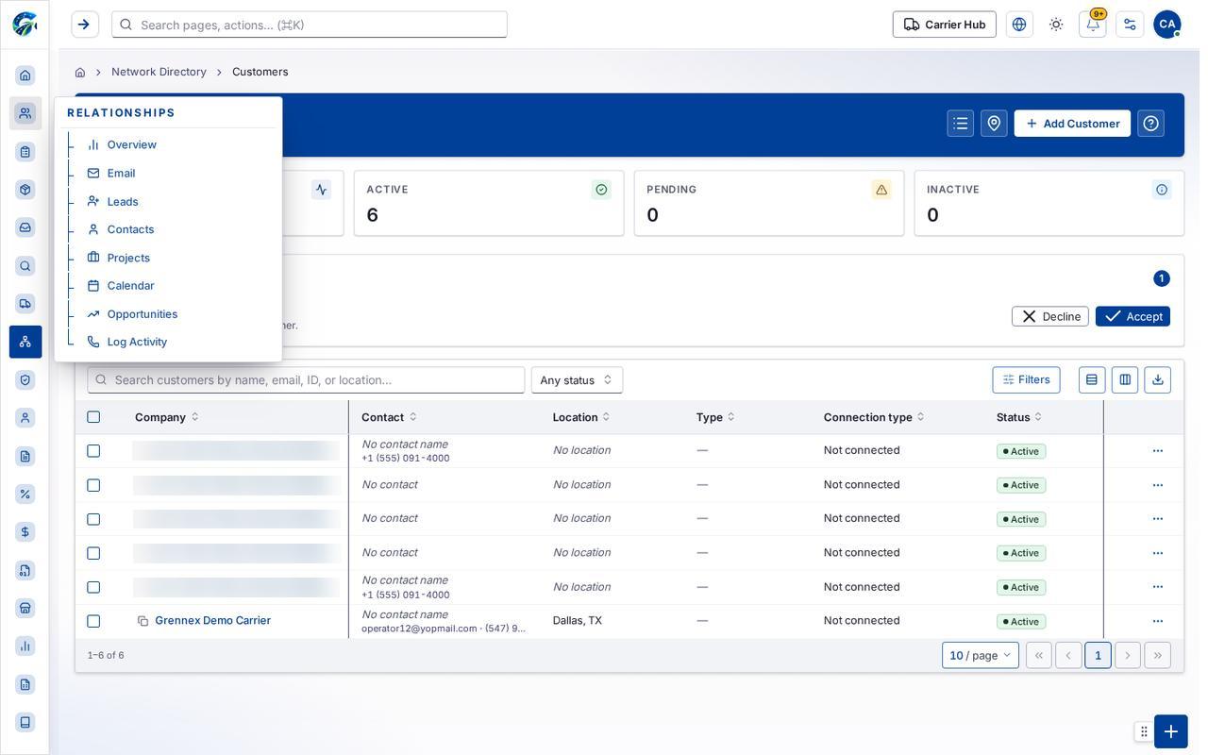1208x755 pixels.
Task: Expand the sidebar with the arrow button
Action: click(x=84, y=25)
